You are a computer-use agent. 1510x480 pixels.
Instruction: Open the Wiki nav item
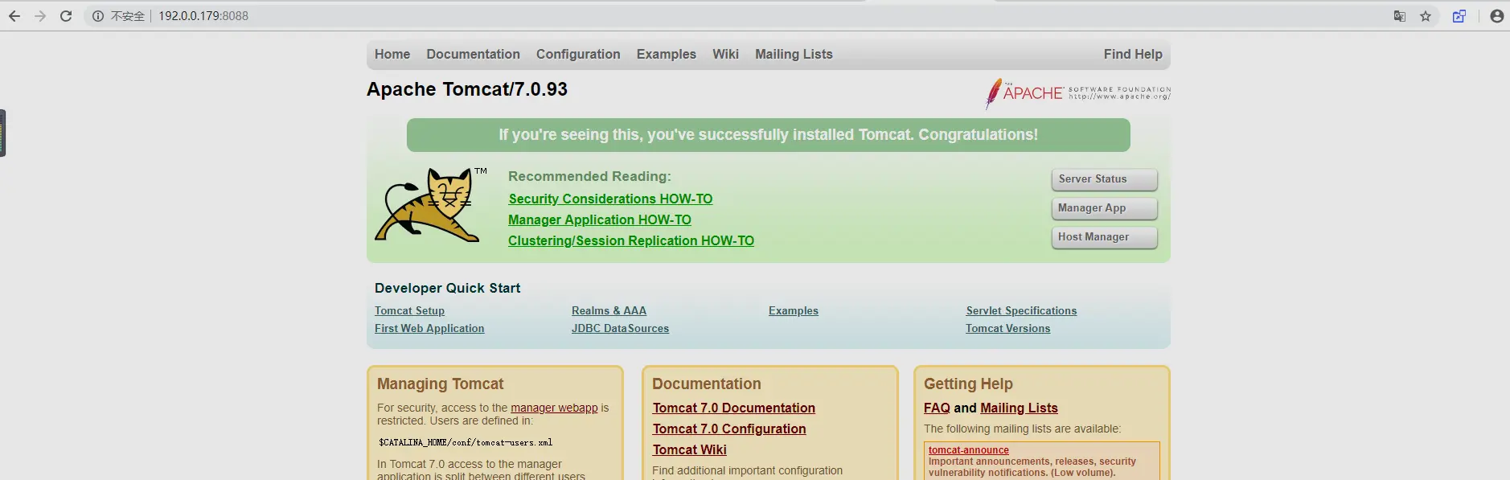coord(725,55)
